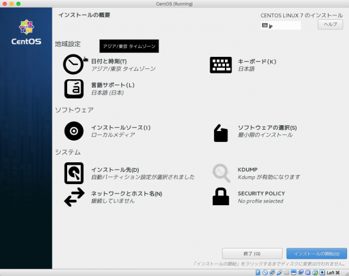Select the ソフトウェアの選択(S) text entry
349x276 pixels.
coord(267,127)
